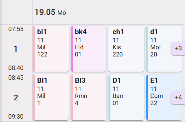185x122 pixels.
Task: Expand the +4 more lessons badge
Action: point(178,98)
